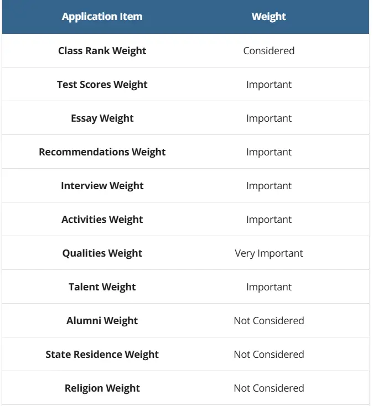The width and height of the screenshot is (383, 406).
Task: Select the Qualities Weight row label
Action: click(x=102, y=253)
